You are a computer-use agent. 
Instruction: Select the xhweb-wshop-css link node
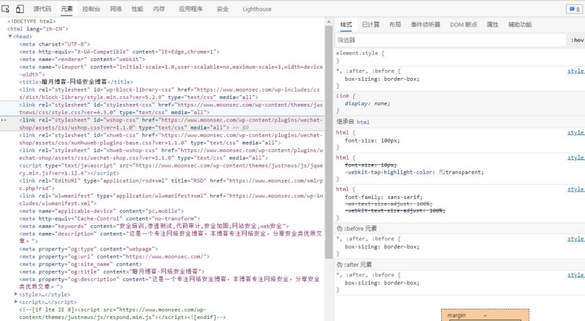coord(171,154)
